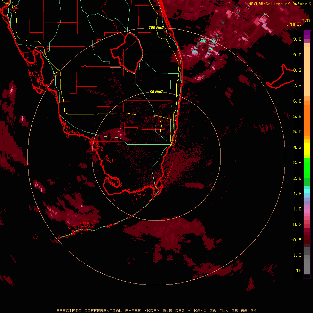Click the KAMX station ID in the caption
313x313 pixels.
coord(201,311)
